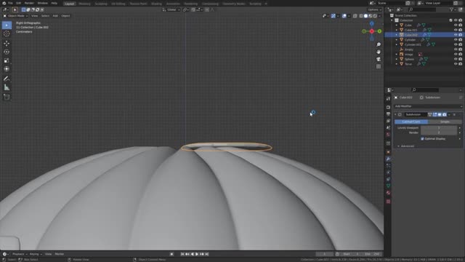The image size is (465, 262).
Task: Hide Sphere via its eye icon
Action: [x=456, y=59]
